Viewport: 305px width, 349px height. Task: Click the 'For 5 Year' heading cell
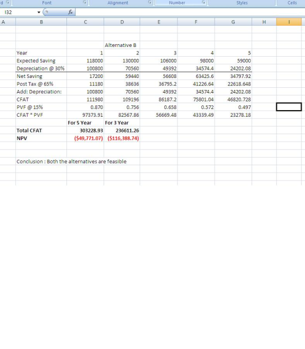click(85, 123)
